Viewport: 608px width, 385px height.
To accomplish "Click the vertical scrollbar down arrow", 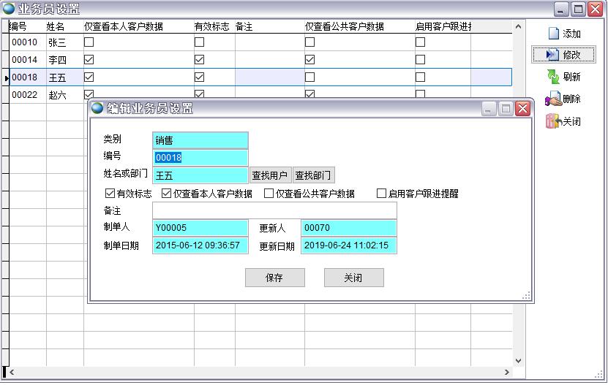I will [x=519, y=360].
